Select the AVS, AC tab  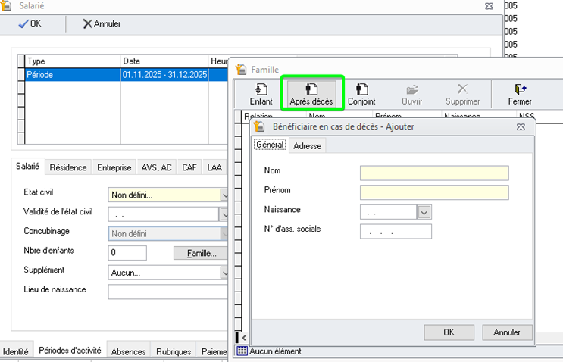(155, 167)
